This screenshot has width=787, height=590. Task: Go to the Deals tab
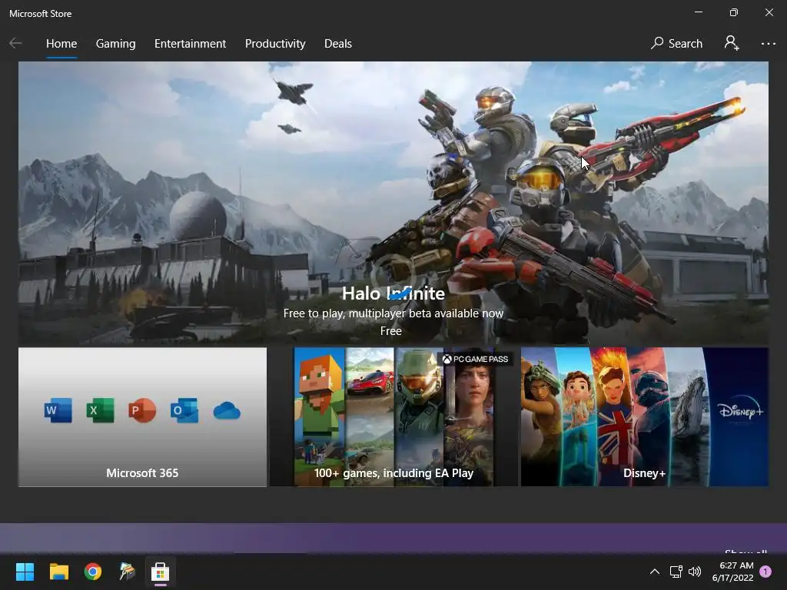point(338,44)
